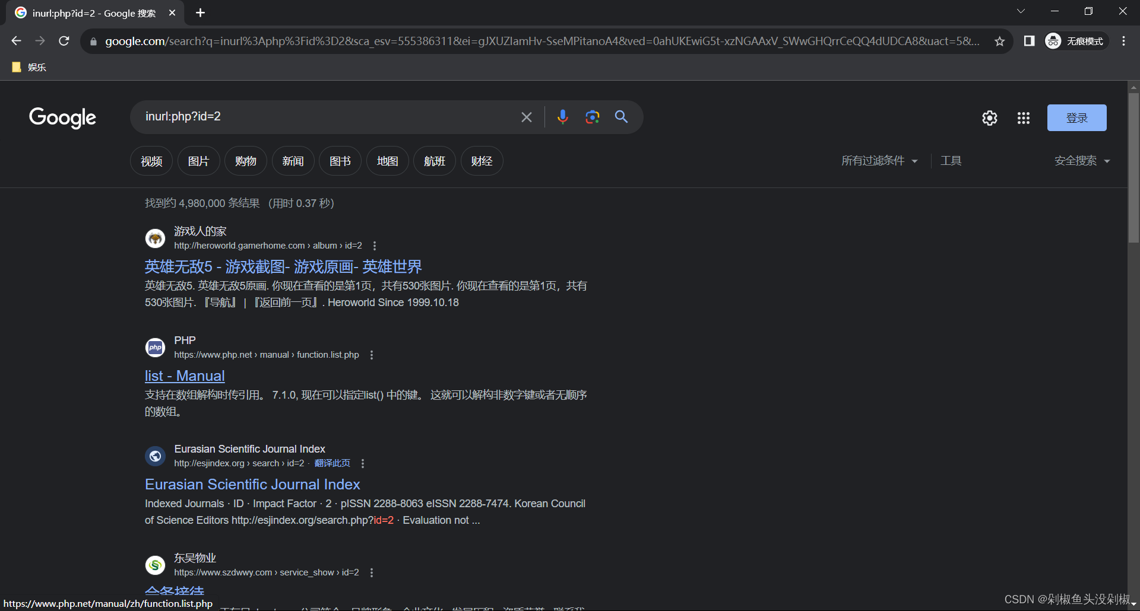Click 翻译此页 for the esjindex result
Image resolution: width=1140 pixels, height=611 pixels.
point(332,463)
